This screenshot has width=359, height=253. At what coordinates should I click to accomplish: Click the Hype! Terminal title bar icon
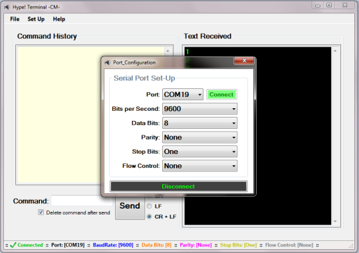(7, 7)
